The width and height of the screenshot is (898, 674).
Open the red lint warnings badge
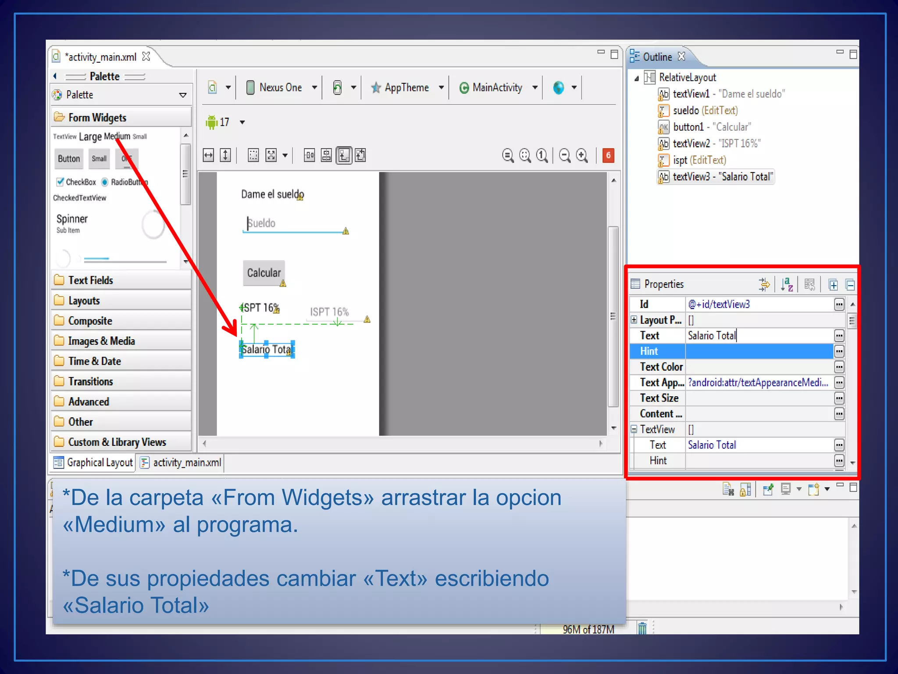pyautogui.click(x=608, y=155)
